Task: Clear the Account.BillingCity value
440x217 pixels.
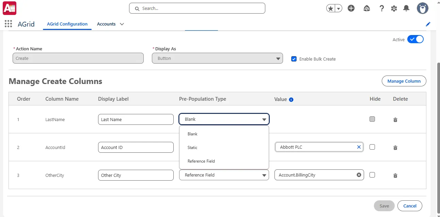Action: (359, 175)
